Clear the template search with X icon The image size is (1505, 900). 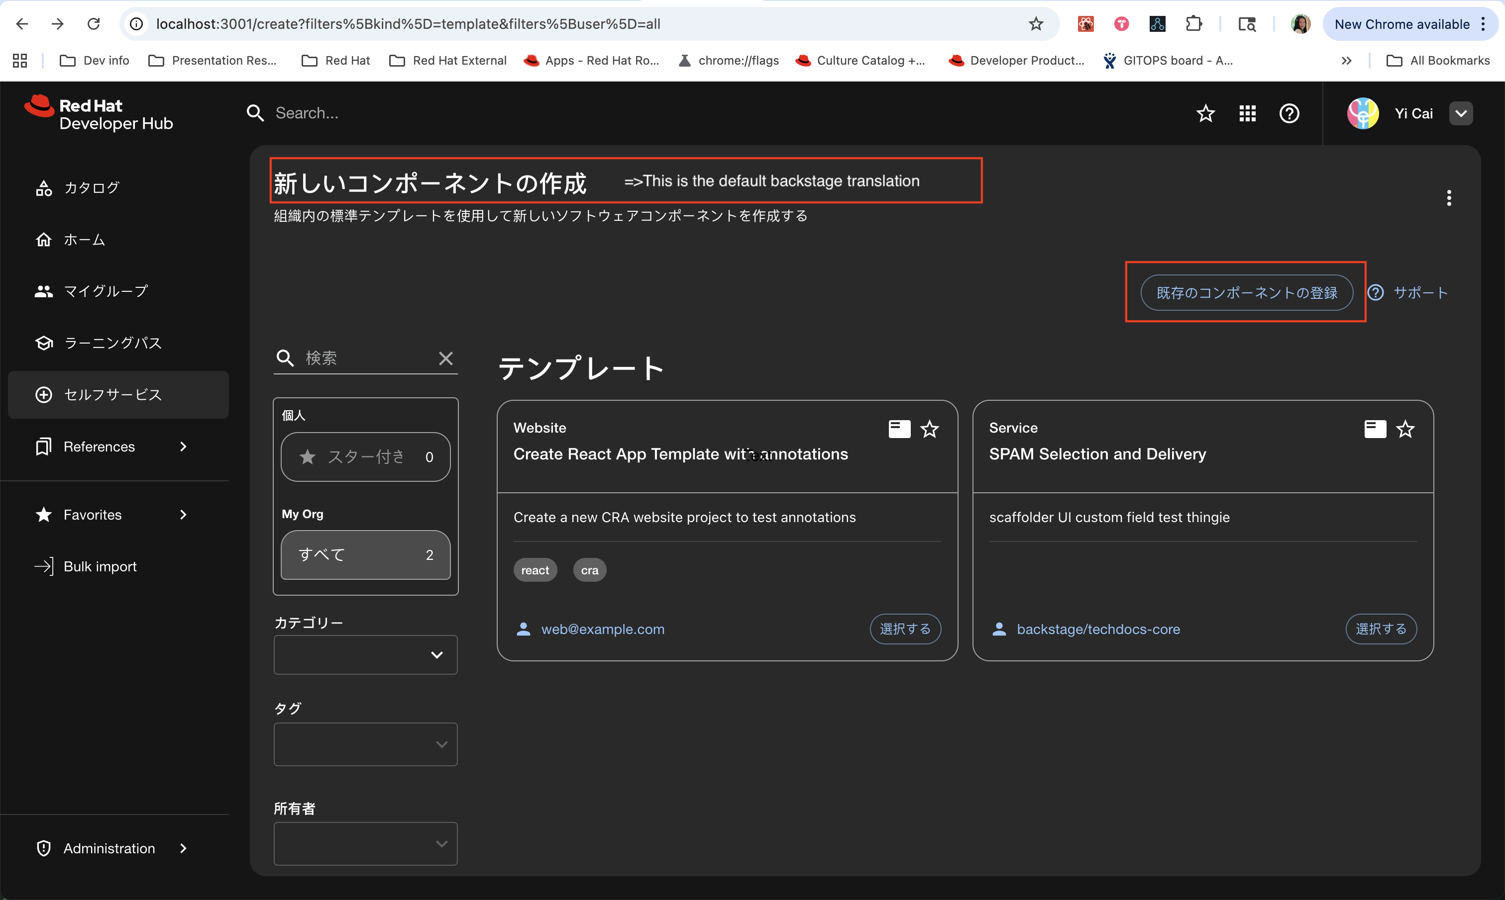(x=446, y=359)
